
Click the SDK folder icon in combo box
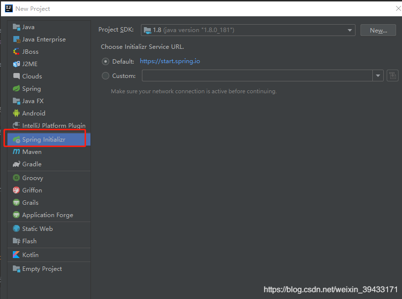tap(147, 31)
